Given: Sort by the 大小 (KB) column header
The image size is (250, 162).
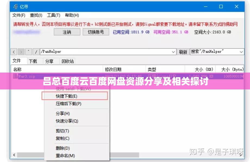Looking at the screenshot, I should (x=200, y=69).
